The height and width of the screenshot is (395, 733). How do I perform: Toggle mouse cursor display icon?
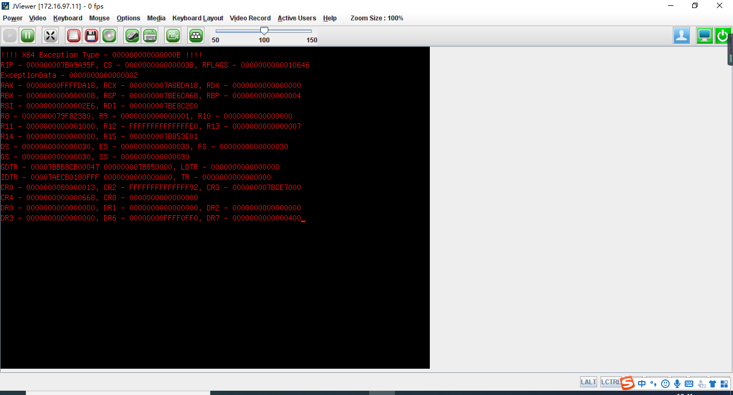[x=132, y=36]
